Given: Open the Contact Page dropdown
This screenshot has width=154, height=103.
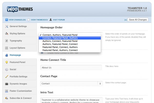Looking at the screenshot, I should coord(72,84).
